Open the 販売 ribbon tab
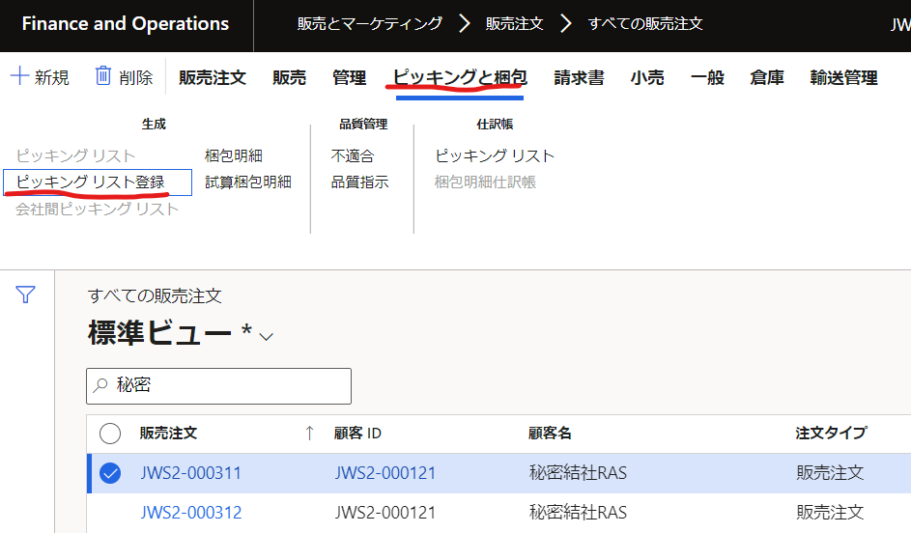 click(x=289, y=77)
